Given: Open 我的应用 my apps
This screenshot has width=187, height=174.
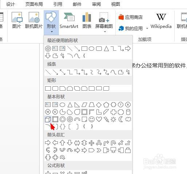Looking at the screenshot, I should pos(131,28).
